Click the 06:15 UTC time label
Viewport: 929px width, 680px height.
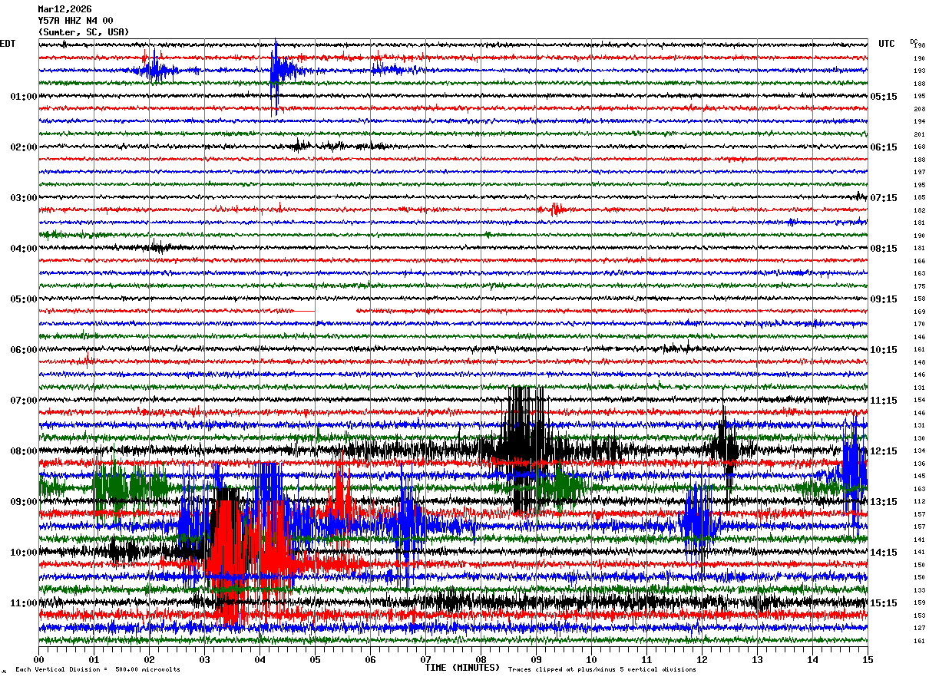(884, 147)
